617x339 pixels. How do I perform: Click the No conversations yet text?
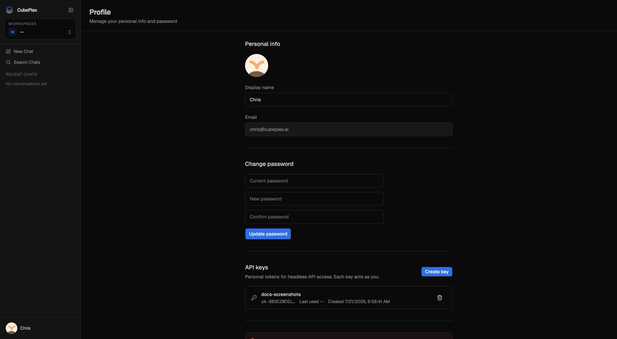pyautogui.click(x=26, y=84)
